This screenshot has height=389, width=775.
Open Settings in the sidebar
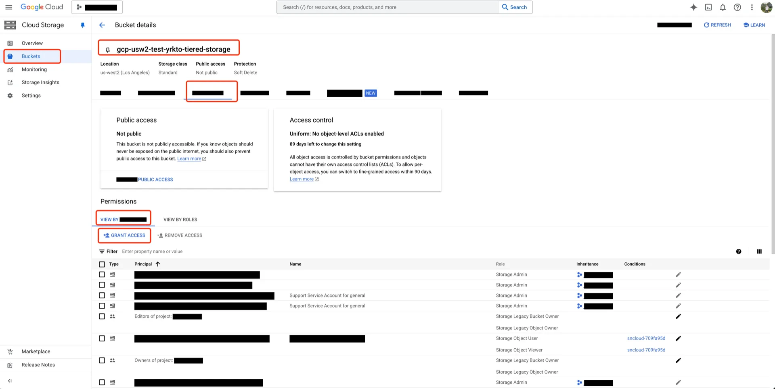pos(31,96)
